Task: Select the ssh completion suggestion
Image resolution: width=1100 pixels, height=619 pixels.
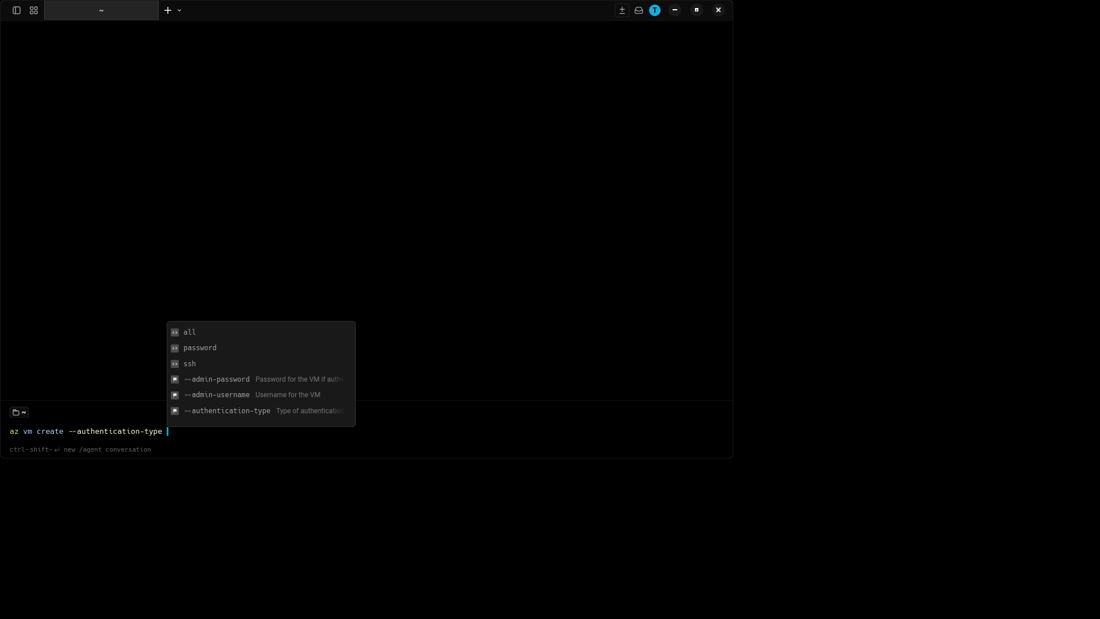Action: (261, 364)
